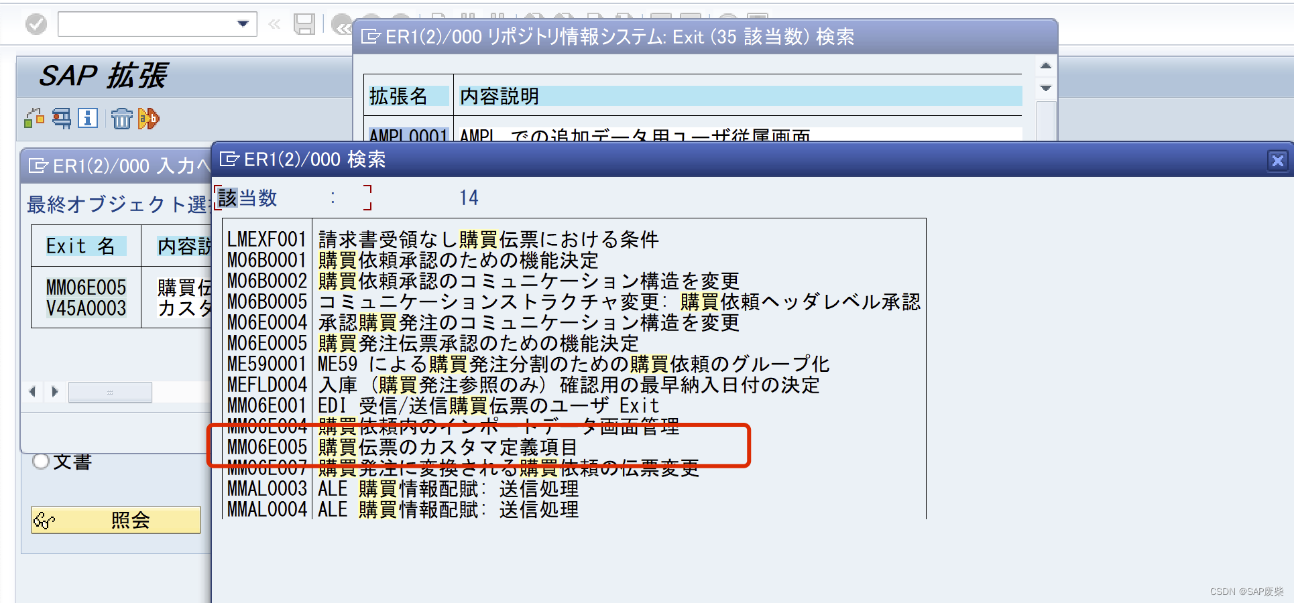Click the 入力ヘルプ window title icon
Image resolution: width=1294 pixels, height=603 pixels.
39,165
